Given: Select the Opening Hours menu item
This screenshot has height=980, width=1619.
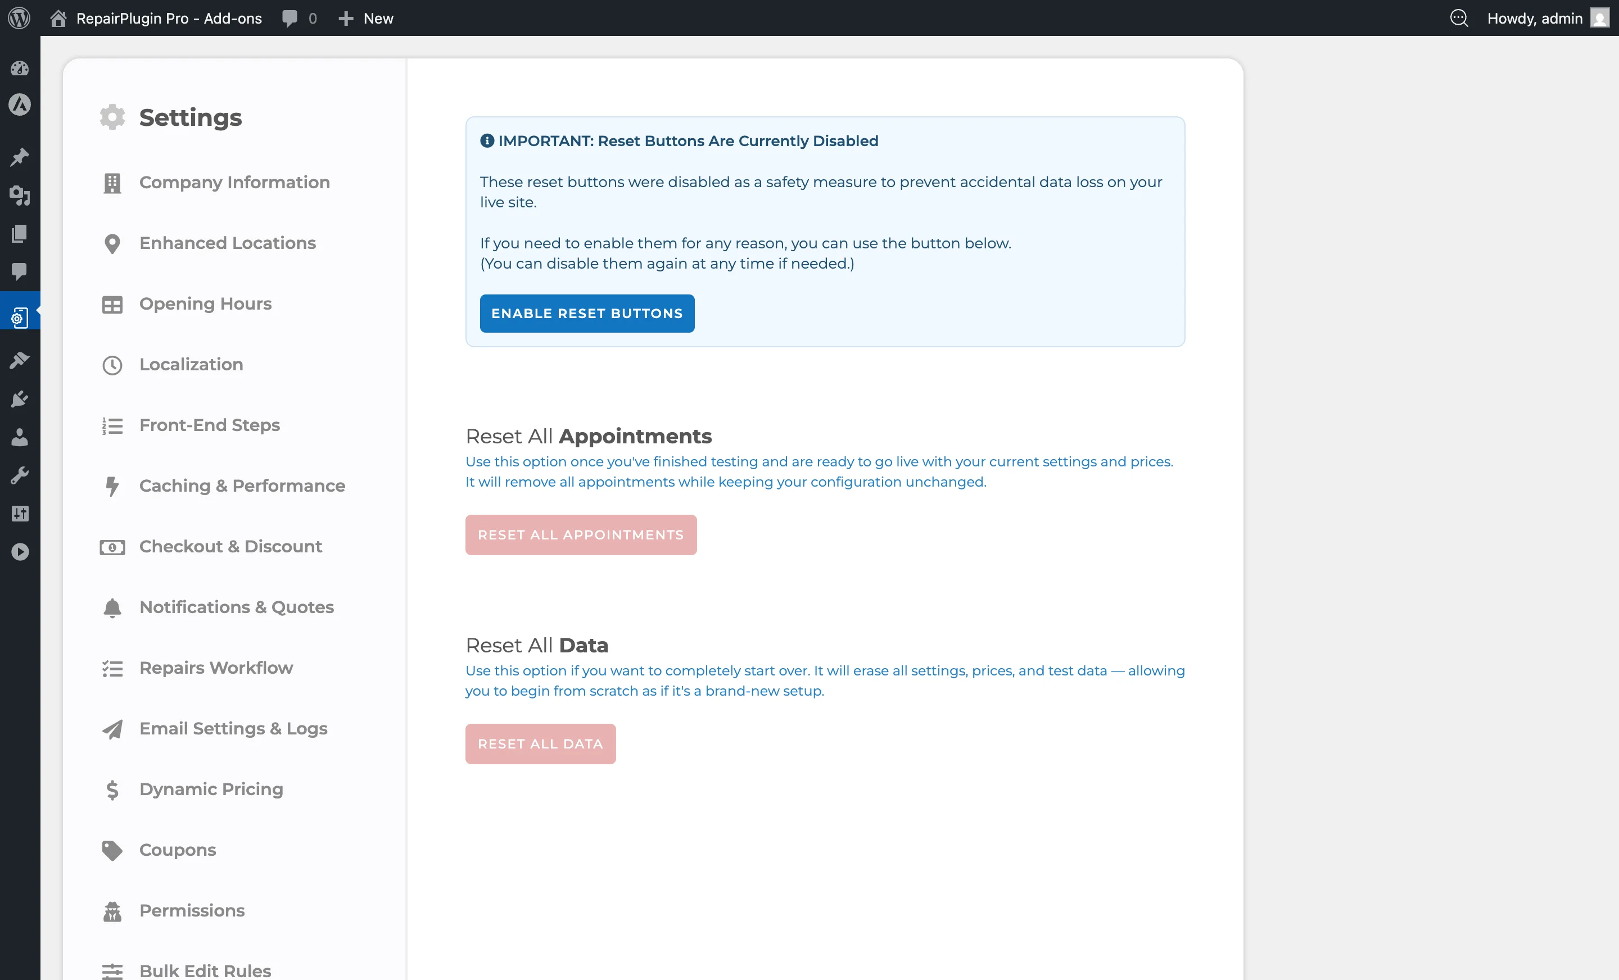Looking at the screenshot, I should point(205,303).
